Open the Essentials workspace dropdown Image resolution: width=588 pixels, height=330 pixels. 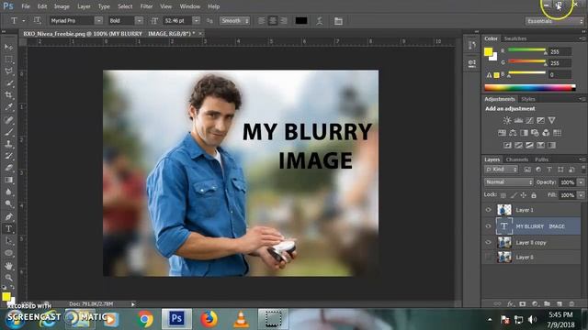pos(555,21)
